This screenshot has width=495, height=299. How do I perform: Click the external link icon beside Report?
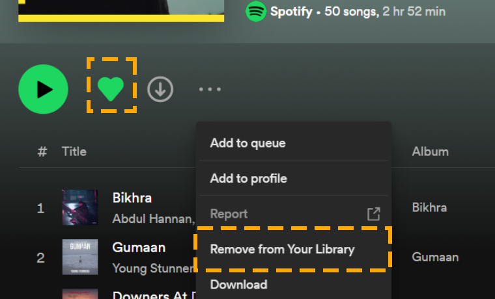(374, 214)
